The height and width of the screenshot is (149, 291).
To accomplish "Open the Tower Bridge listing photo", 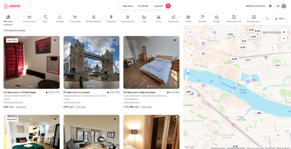I will tap(92, 62).
